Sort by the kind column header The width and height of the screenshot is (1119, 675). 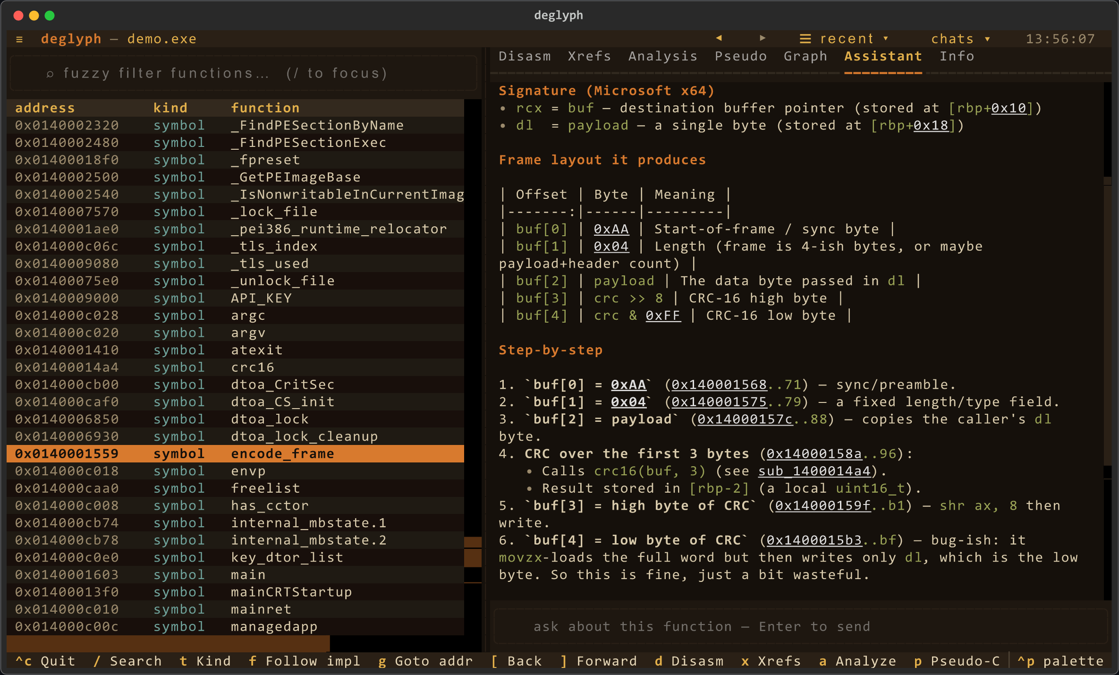170,108
